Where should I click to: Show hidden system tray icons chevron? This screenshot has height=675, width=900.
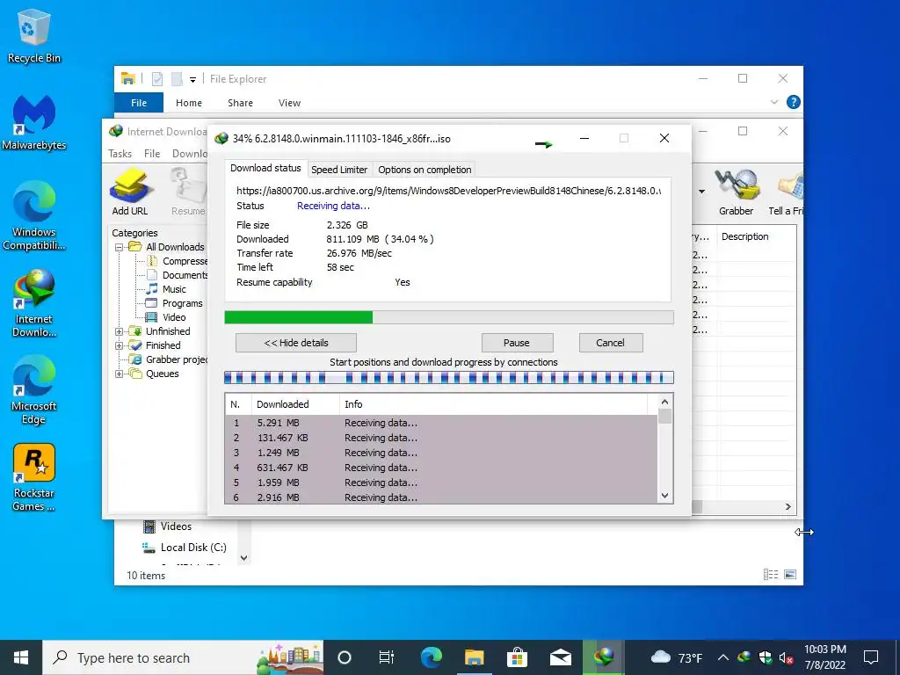pos(723,657)
